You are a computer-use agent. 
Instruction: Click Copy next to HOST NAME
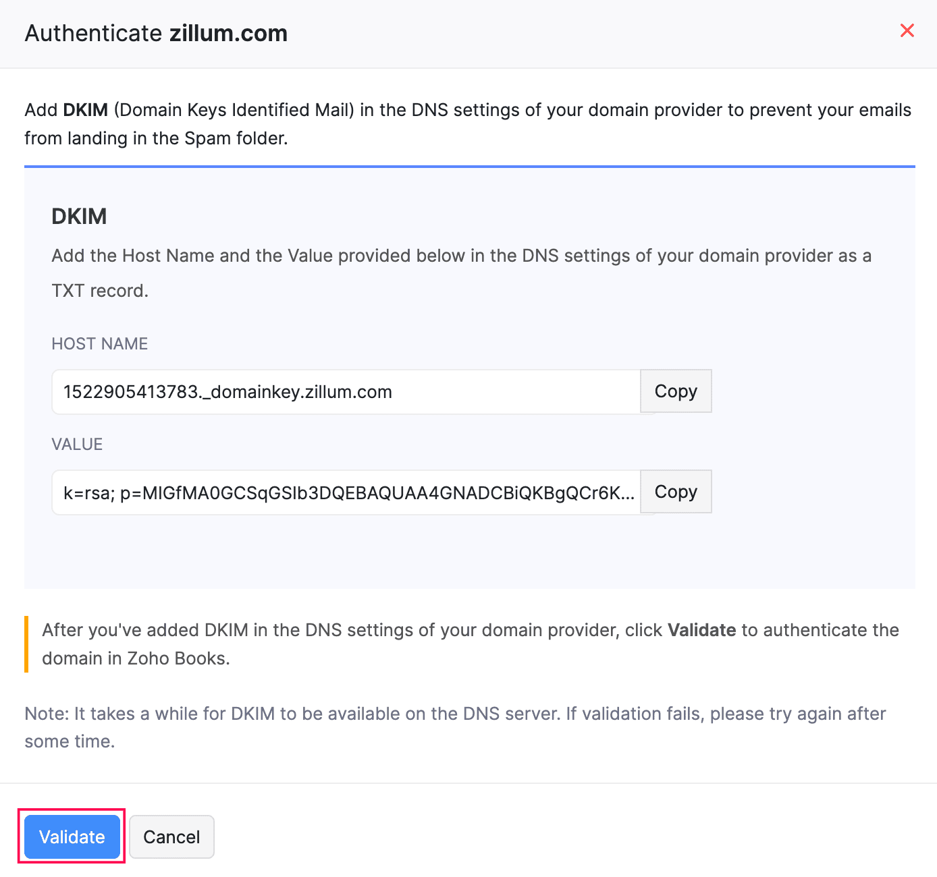tap(675, 391)
